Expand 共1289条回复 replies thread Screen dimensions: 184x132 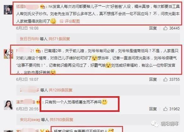[x=61, y=90]
